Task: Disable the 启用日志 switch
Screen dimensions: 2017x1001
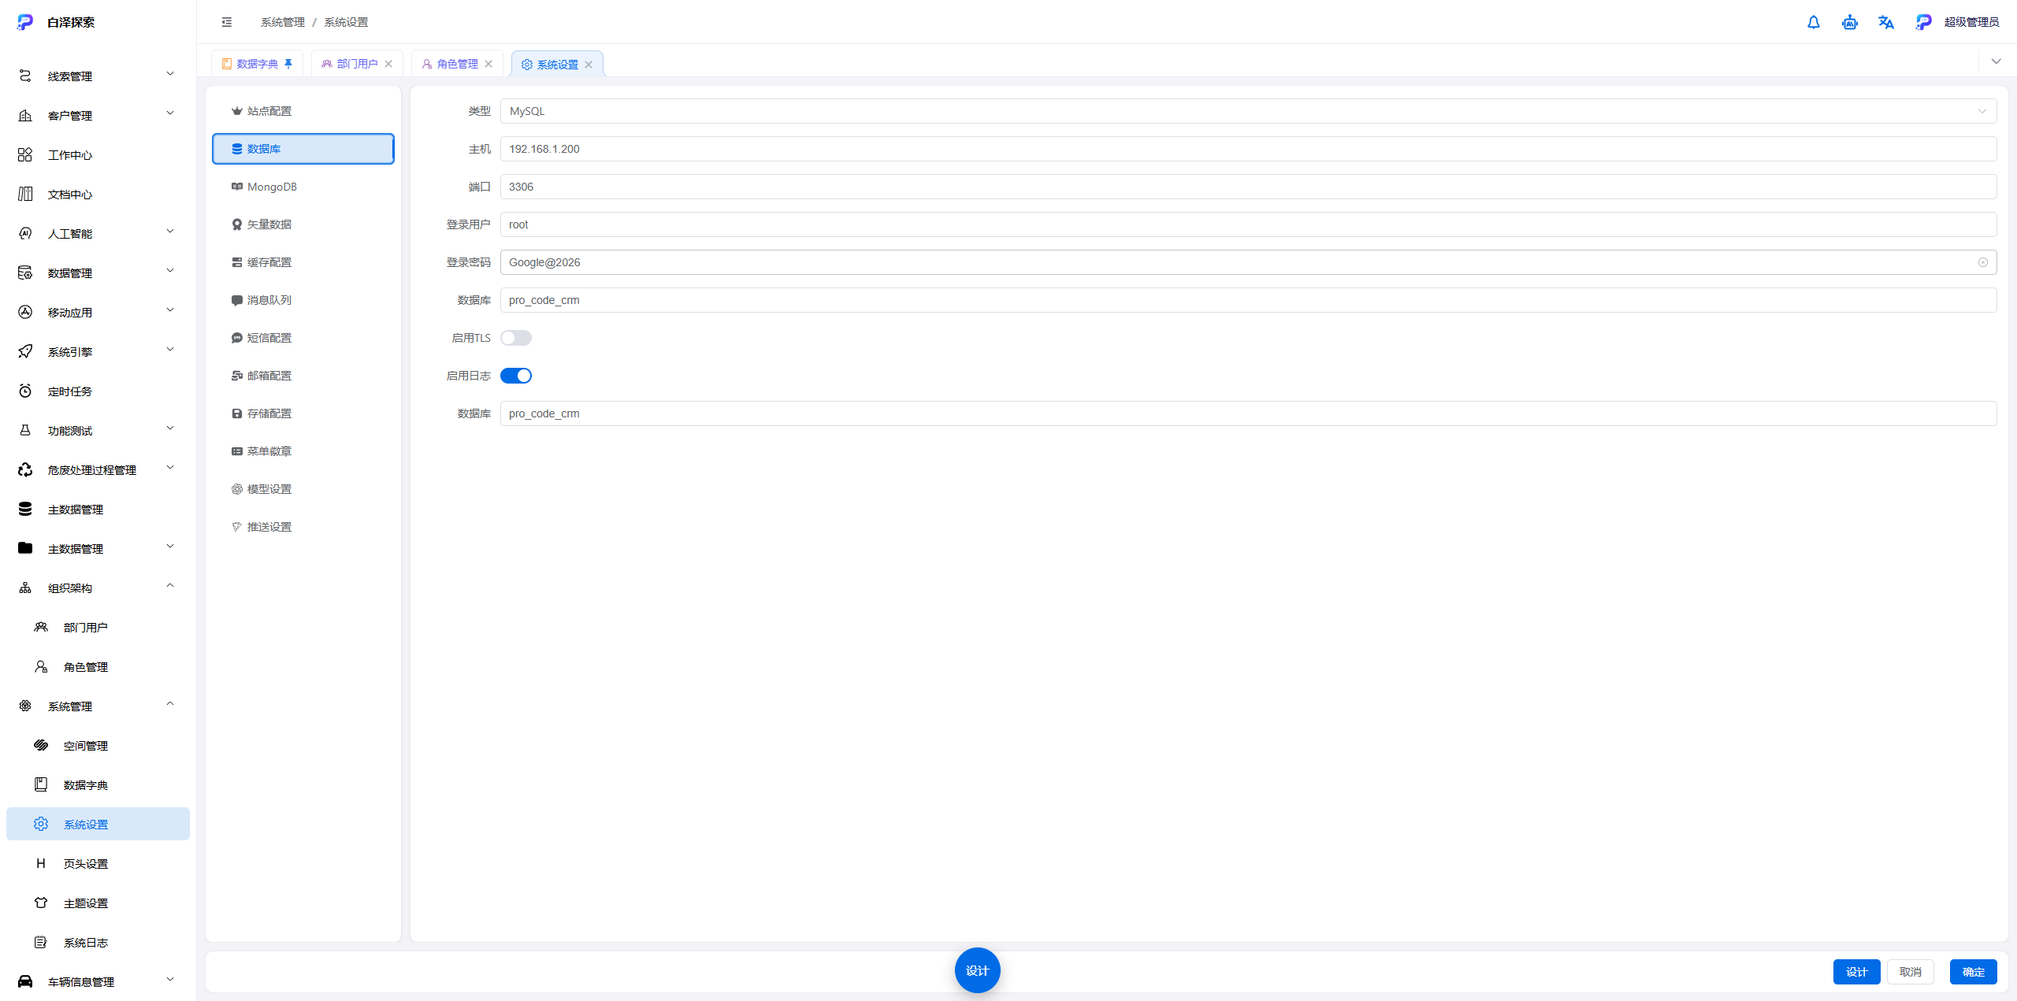Action: point(516,376)
